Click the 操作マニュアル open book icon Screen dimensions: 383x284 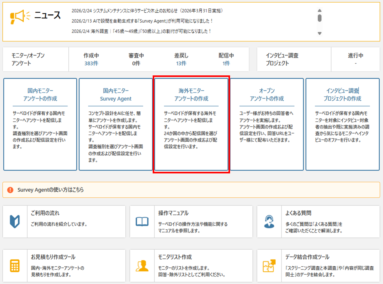tap(142, 221)
